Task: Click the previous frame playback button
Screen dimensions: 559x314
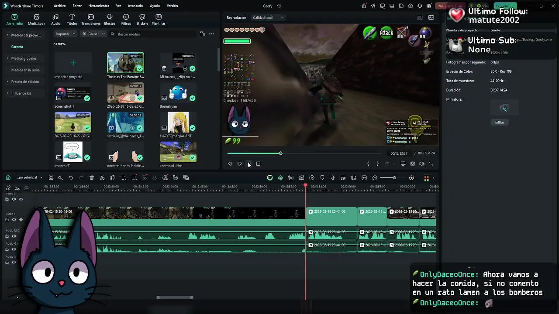Action: tap(230, 164)
